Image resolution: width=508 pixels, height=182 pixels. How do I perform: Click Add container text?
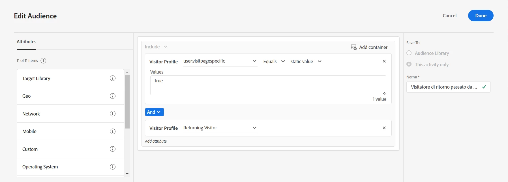[373, 47]
